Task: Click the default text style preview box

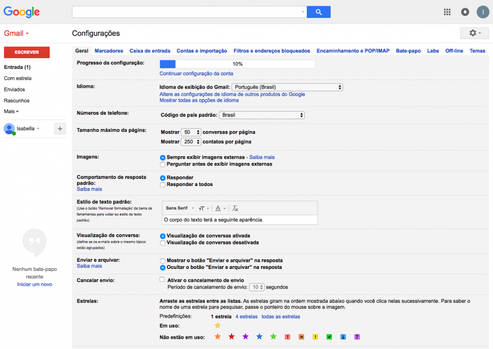Action: [x=240, y=220]
